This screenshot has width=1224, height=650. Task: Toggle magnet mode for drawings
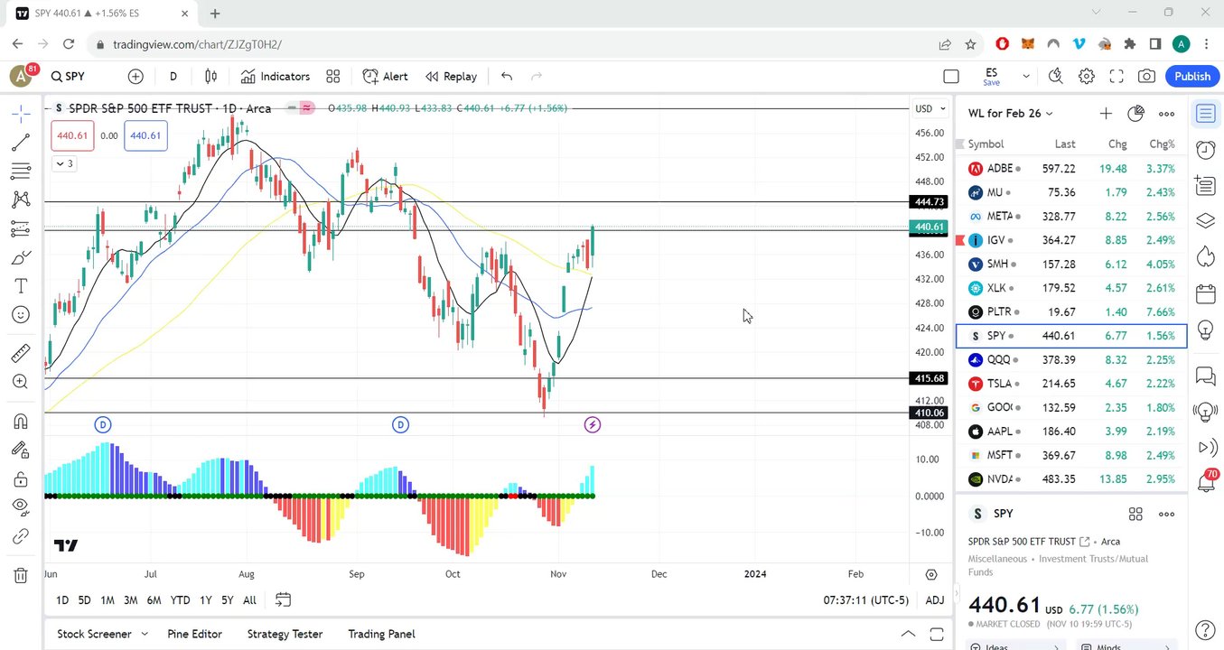[x=21, y=422]
